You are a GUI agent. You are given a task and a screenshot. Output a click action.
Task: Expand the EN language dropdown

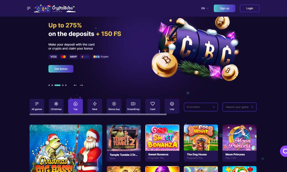(205, 8)
